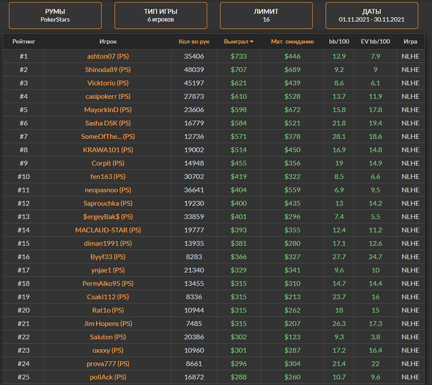Open the Лимит 16 filter
This screenshot has width=432, height=385.
click(x=266, y=15)
